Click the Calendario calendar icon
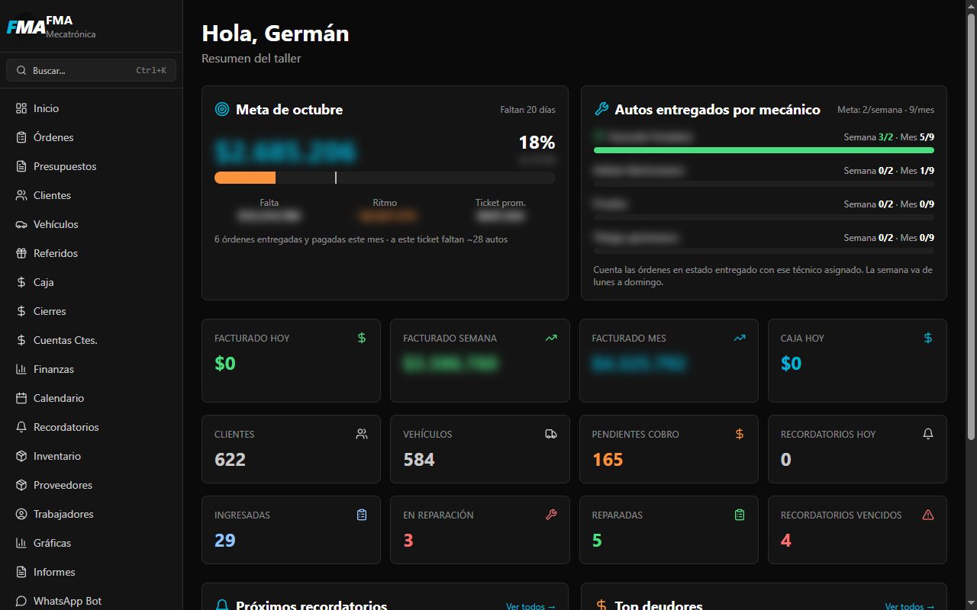This screenshot has width=977, height=610. (21, 398)
